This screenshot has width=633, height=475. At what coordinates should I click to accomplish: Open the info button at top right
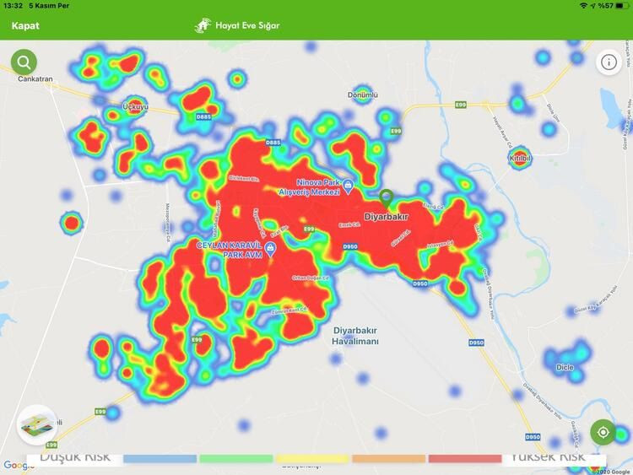tap(609, 62)
